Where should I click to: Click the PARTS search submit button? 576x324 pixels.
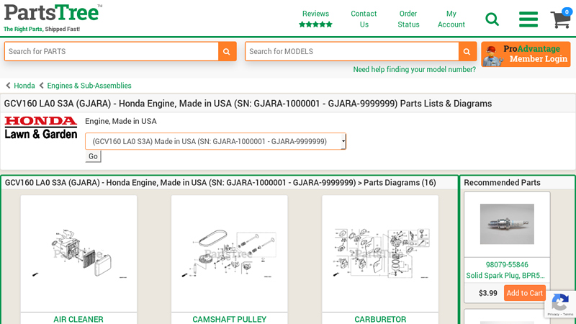[x=227, y=51]
